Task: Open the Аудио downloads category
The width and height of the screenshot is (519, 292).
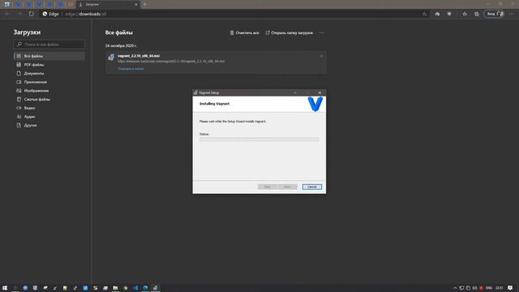Action: [49, 117]
